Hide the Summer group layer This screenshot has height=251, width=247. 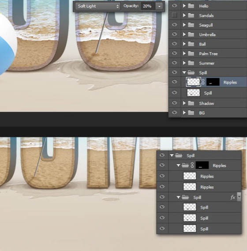click(x=175, y=63)
